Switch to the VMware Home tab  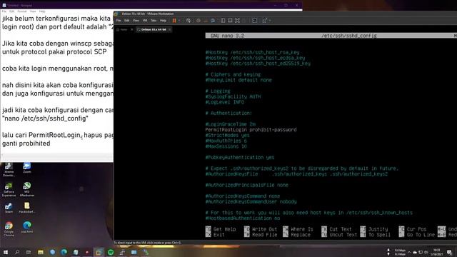122,29
